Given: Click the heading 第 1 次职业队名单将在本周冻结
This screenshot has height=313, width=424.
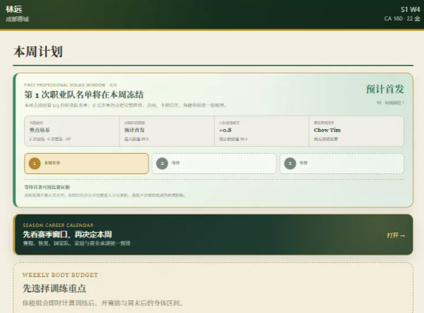Looking at the screenshot, I should pos(84,94).
